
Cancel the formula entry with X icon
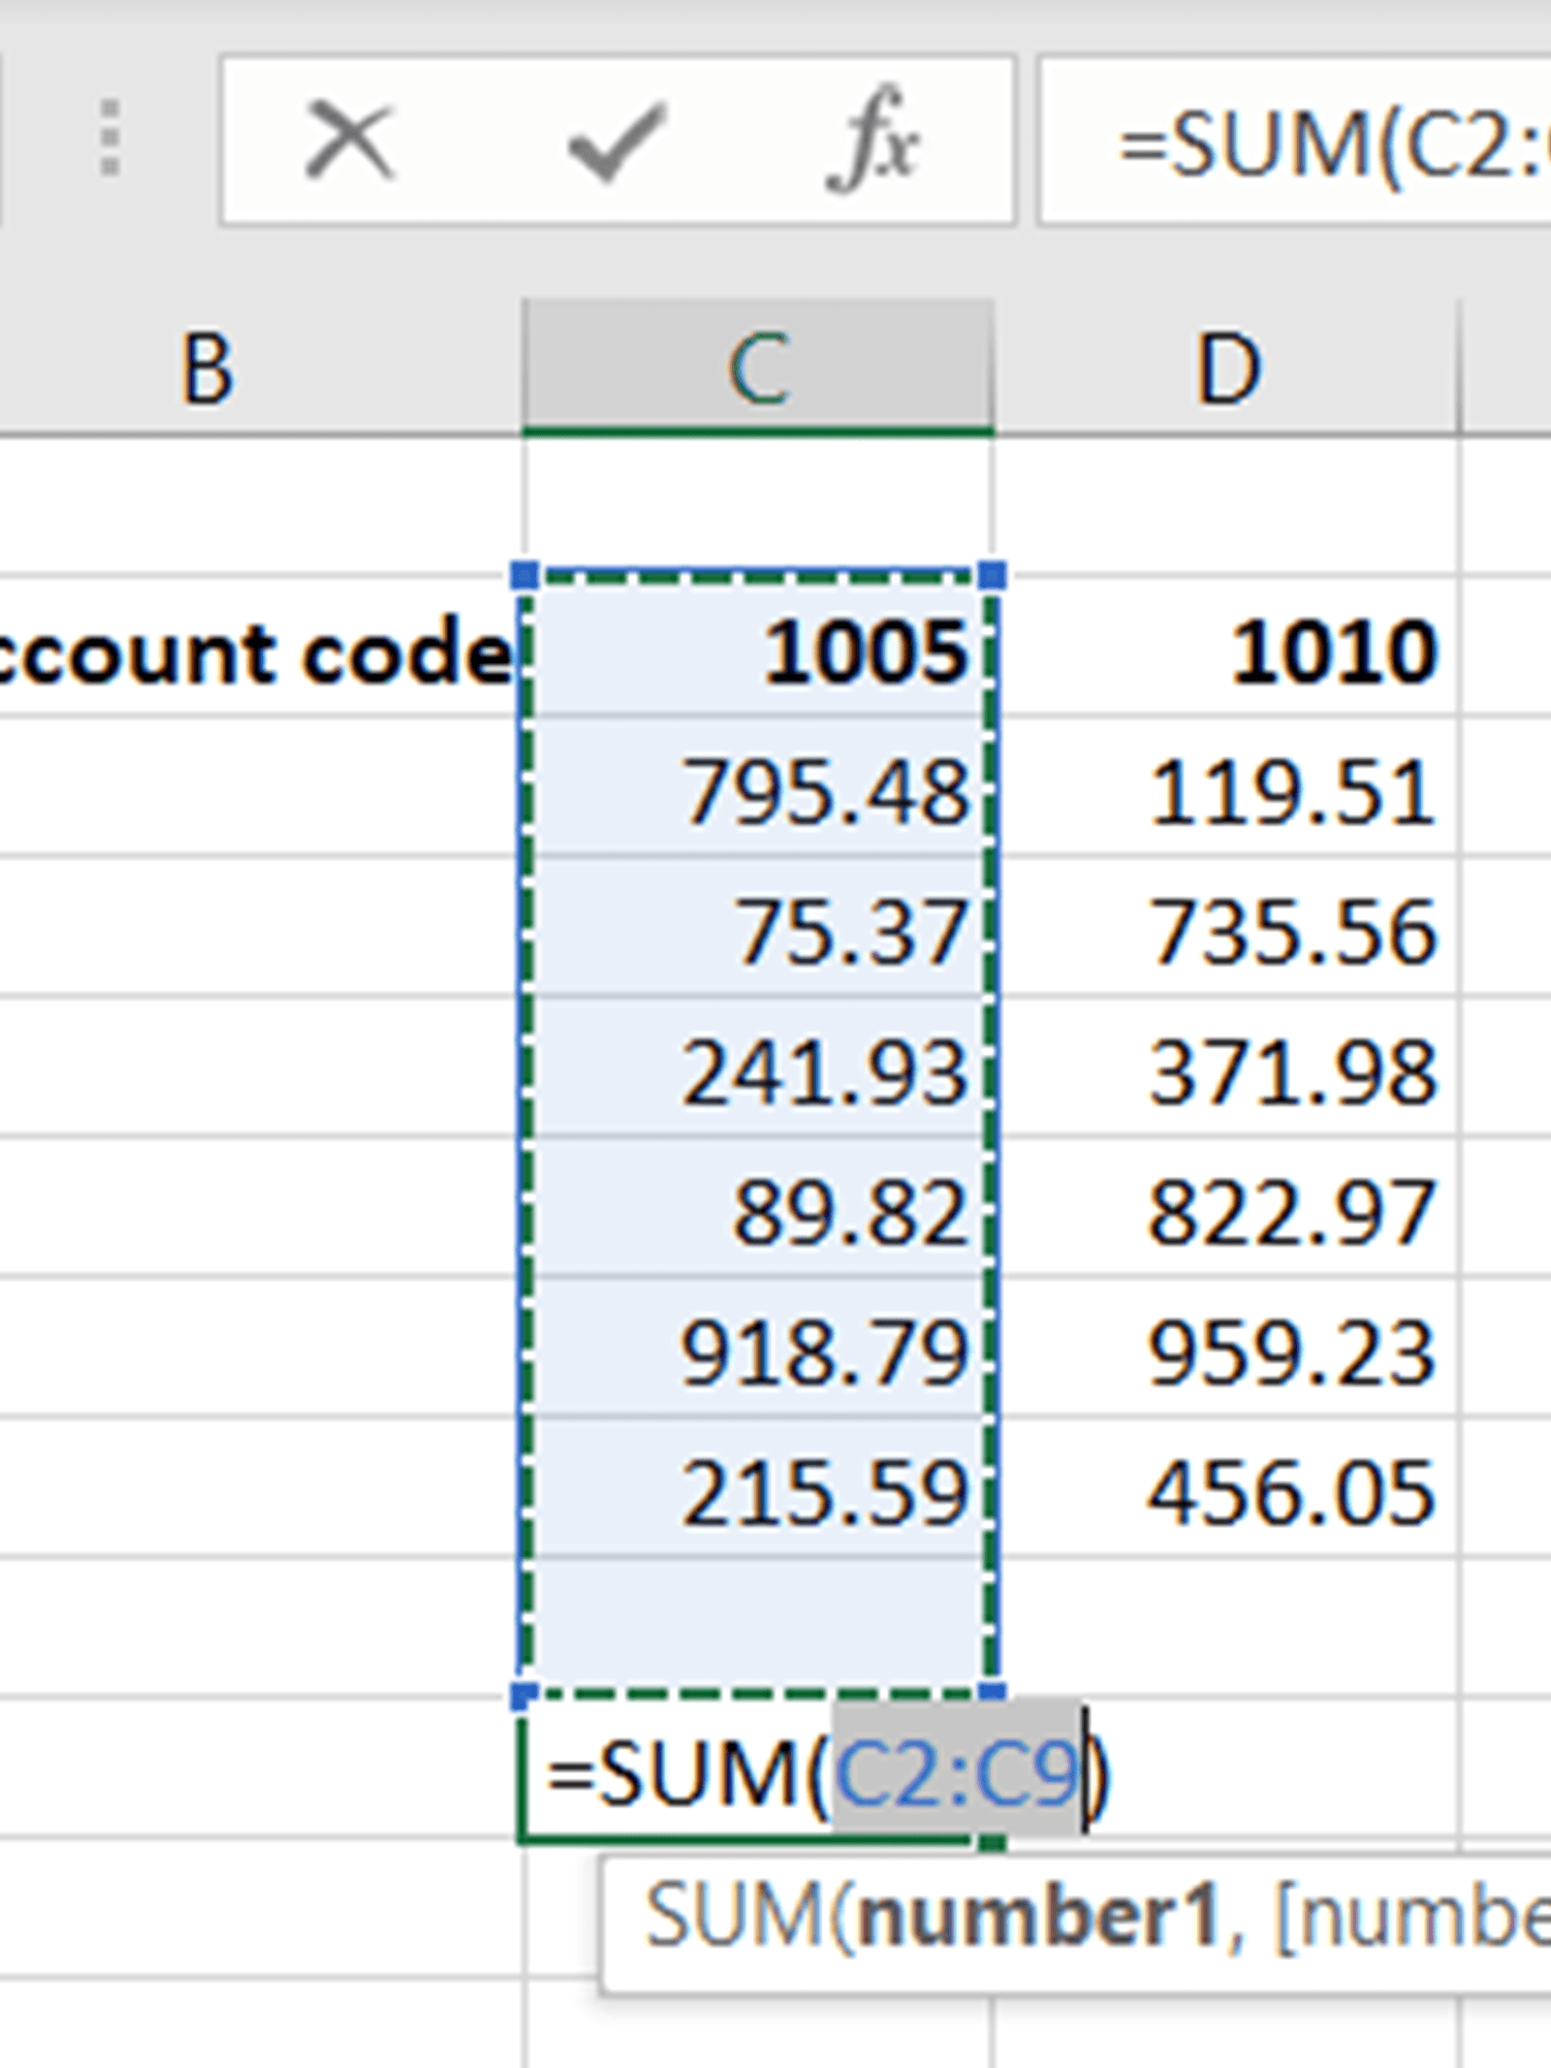click(x=350, y=142)
